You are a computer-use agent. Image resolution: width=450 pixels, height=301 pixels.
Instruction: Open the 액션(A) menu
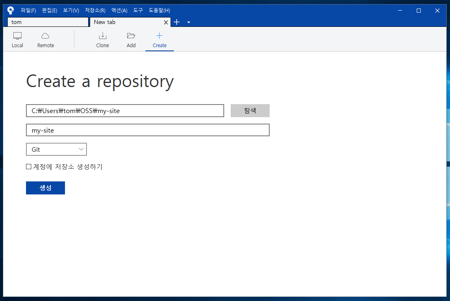pyautogui.click(x=119, y=10)
